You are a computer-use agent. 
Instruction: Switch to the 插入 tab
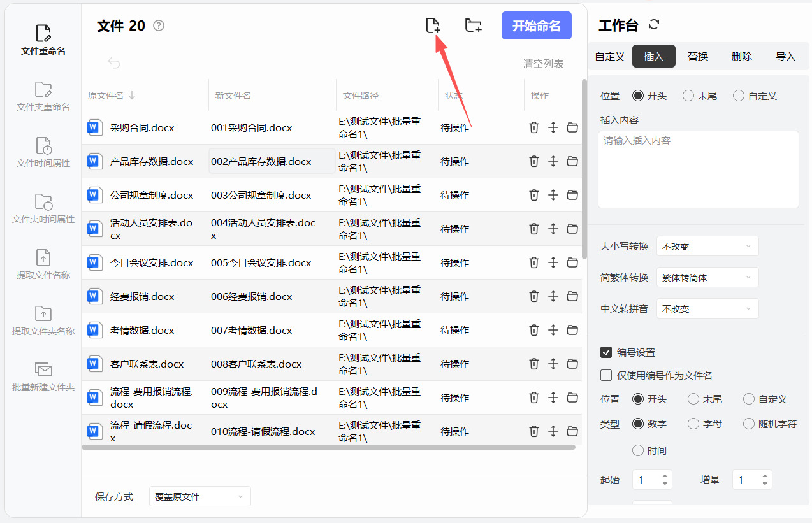pos(654,56)
